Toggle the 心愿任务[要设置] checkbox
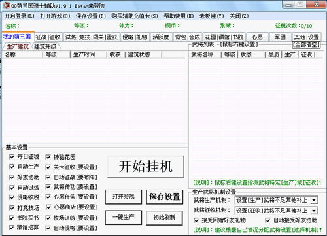The image size is (327, 236). 48,197
